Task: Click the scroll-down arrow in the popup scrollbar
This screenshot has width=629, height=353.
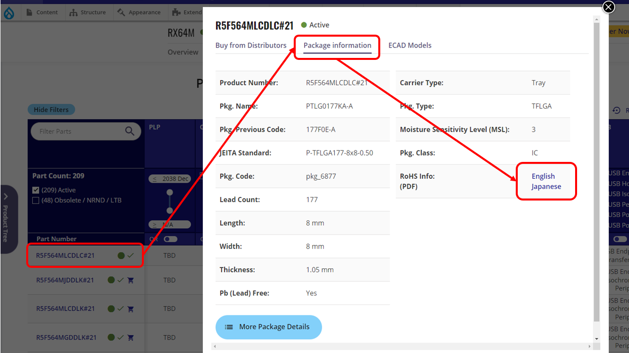Action: (596, 339)
